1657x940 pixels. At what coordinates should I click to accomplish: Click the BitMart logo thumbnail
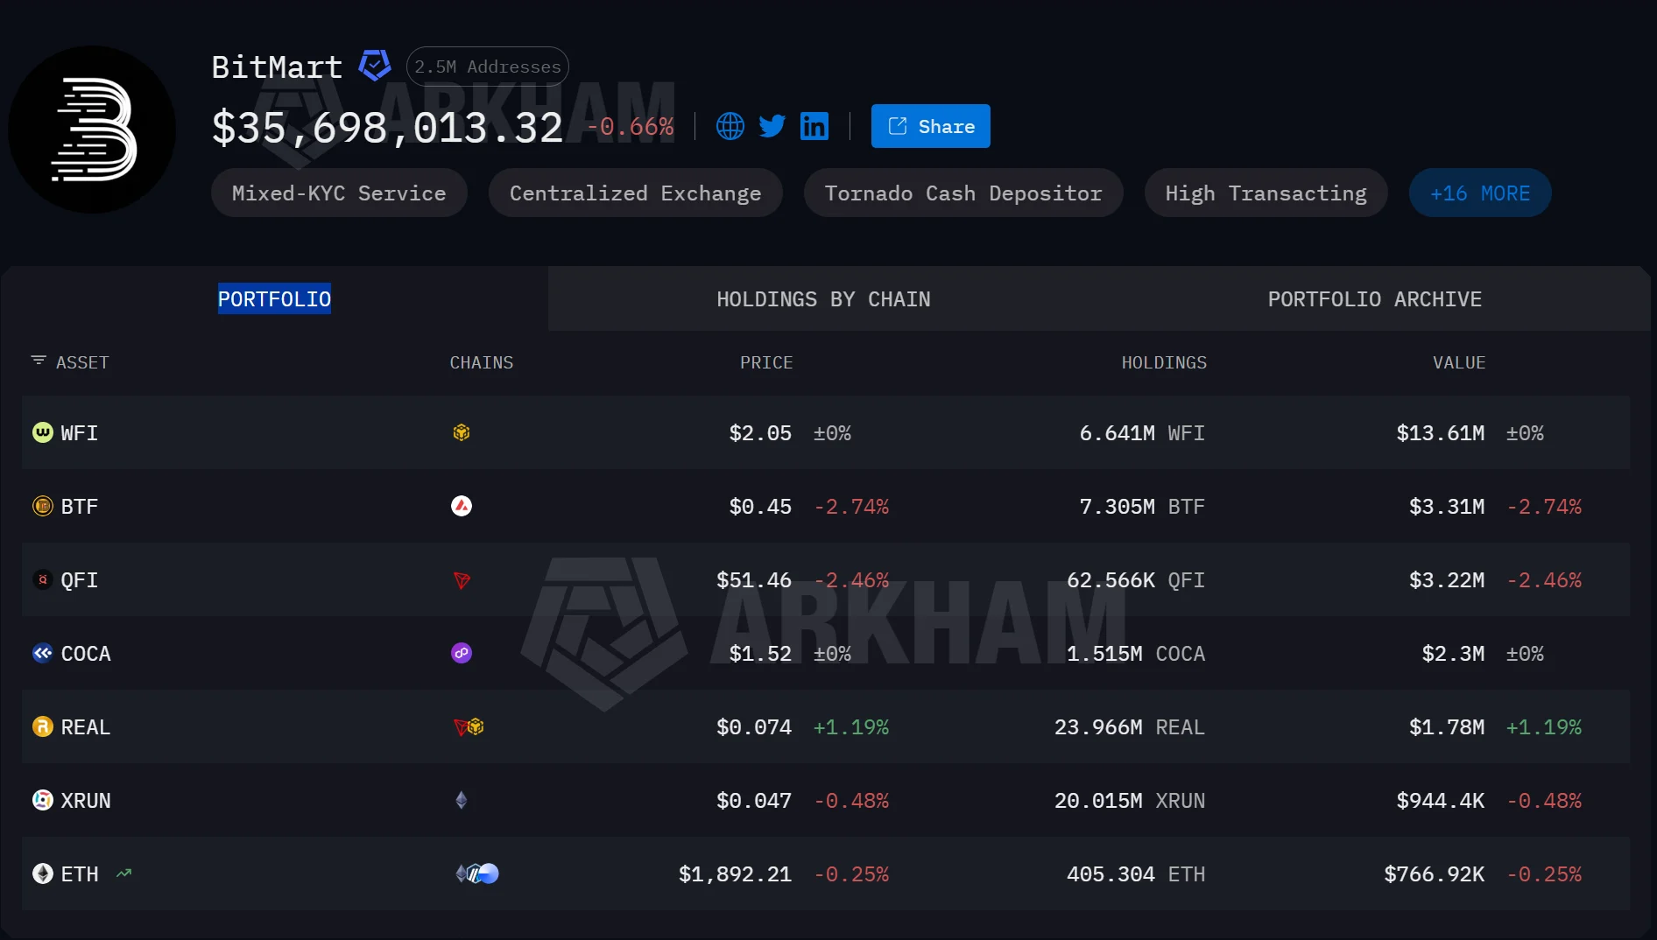[92, 130]
